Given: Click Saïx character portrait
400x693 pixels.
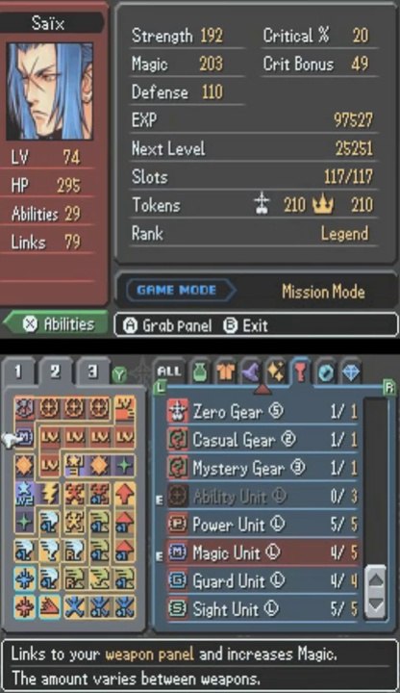Looking at the screenshot, I should point(49,91).
